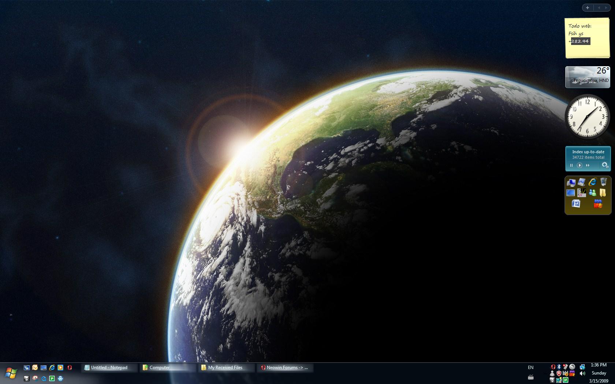Click highlighted 282.94 on sticky note
The image size is (615, 384).
pos(580,41)
